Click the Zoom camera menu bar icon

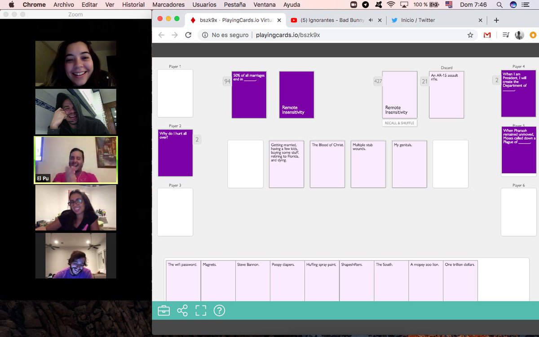coord(353,4)
